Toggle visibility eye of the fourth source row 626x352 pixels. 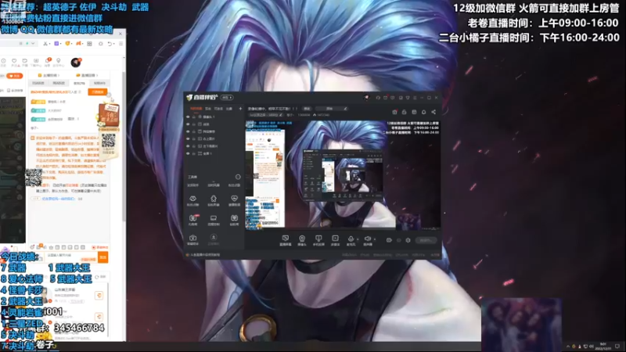(188, 138)
